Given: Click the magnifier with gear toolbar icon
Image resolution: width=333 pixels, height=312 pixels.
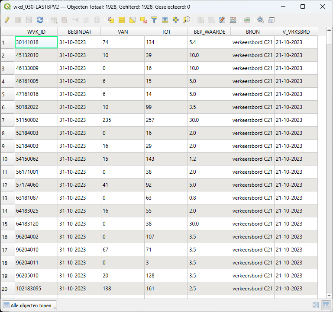Looking at the screenshot, I should click(x=261, y=20).
